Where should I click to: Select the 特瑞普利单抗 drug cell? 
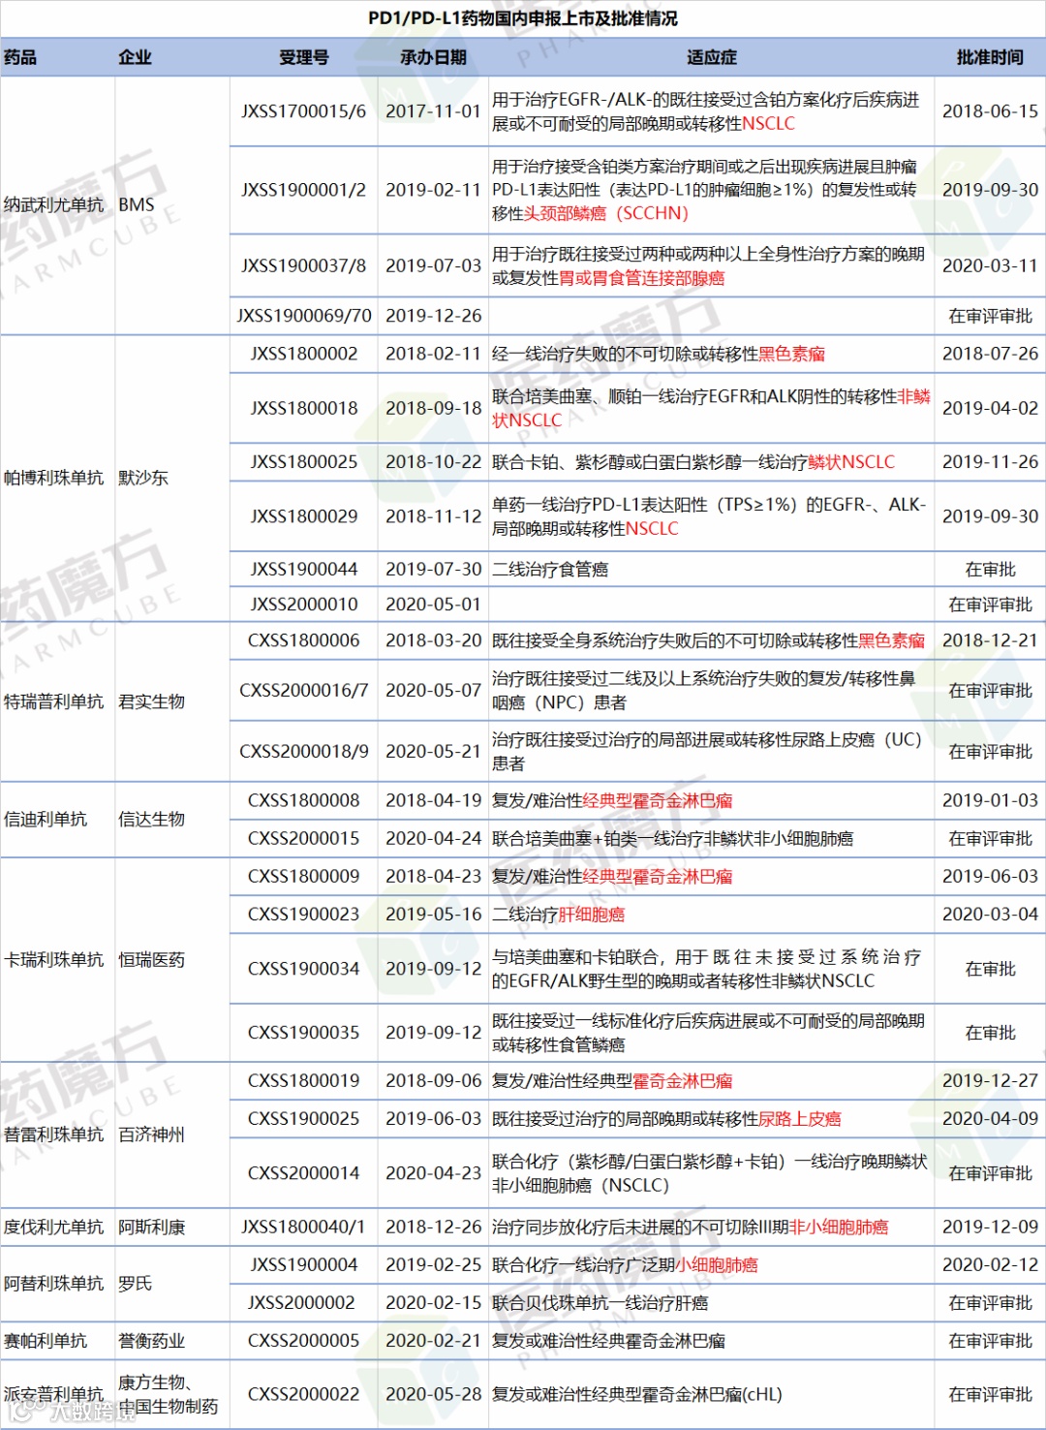point(53,701)
